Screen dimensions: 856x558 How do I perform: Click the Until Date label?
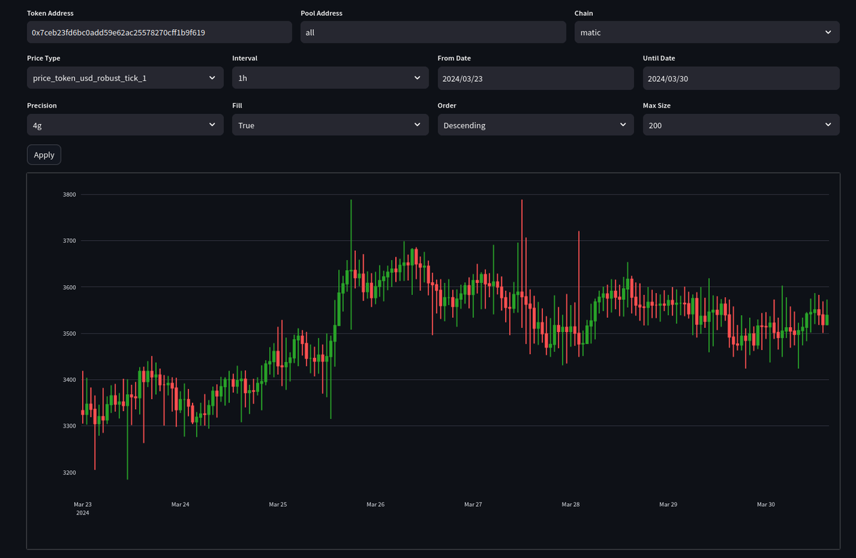pyautogui.click(x=659, y=58)
